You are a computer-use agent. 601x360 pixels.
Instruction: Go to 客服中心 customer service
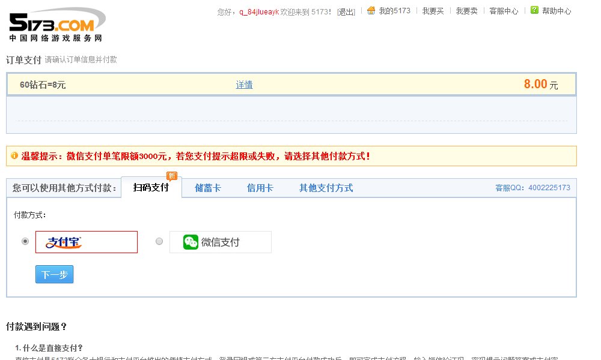pyautogui.click(x=504, y=11)
